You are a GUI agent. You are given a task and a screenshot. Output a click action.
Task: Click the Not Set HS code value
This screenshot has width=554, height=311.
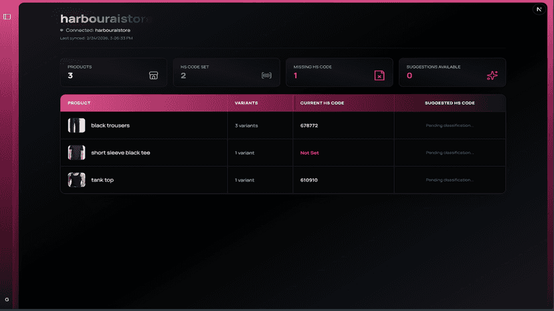coord(310,153)
